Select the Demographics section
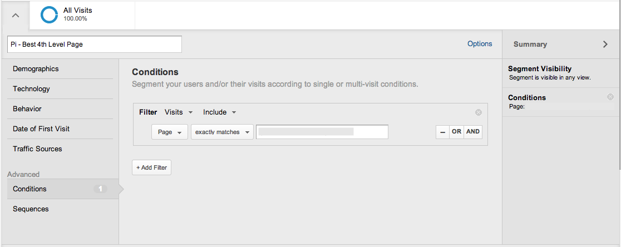The width and height of the screenshot is (621, 247). click(x=36, y=69)
